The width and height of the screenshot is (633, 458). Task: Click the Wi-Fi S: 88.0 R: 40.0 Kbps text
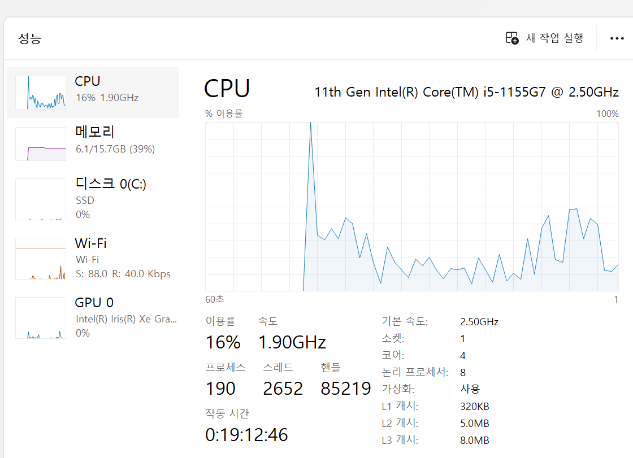pos(123,274)
